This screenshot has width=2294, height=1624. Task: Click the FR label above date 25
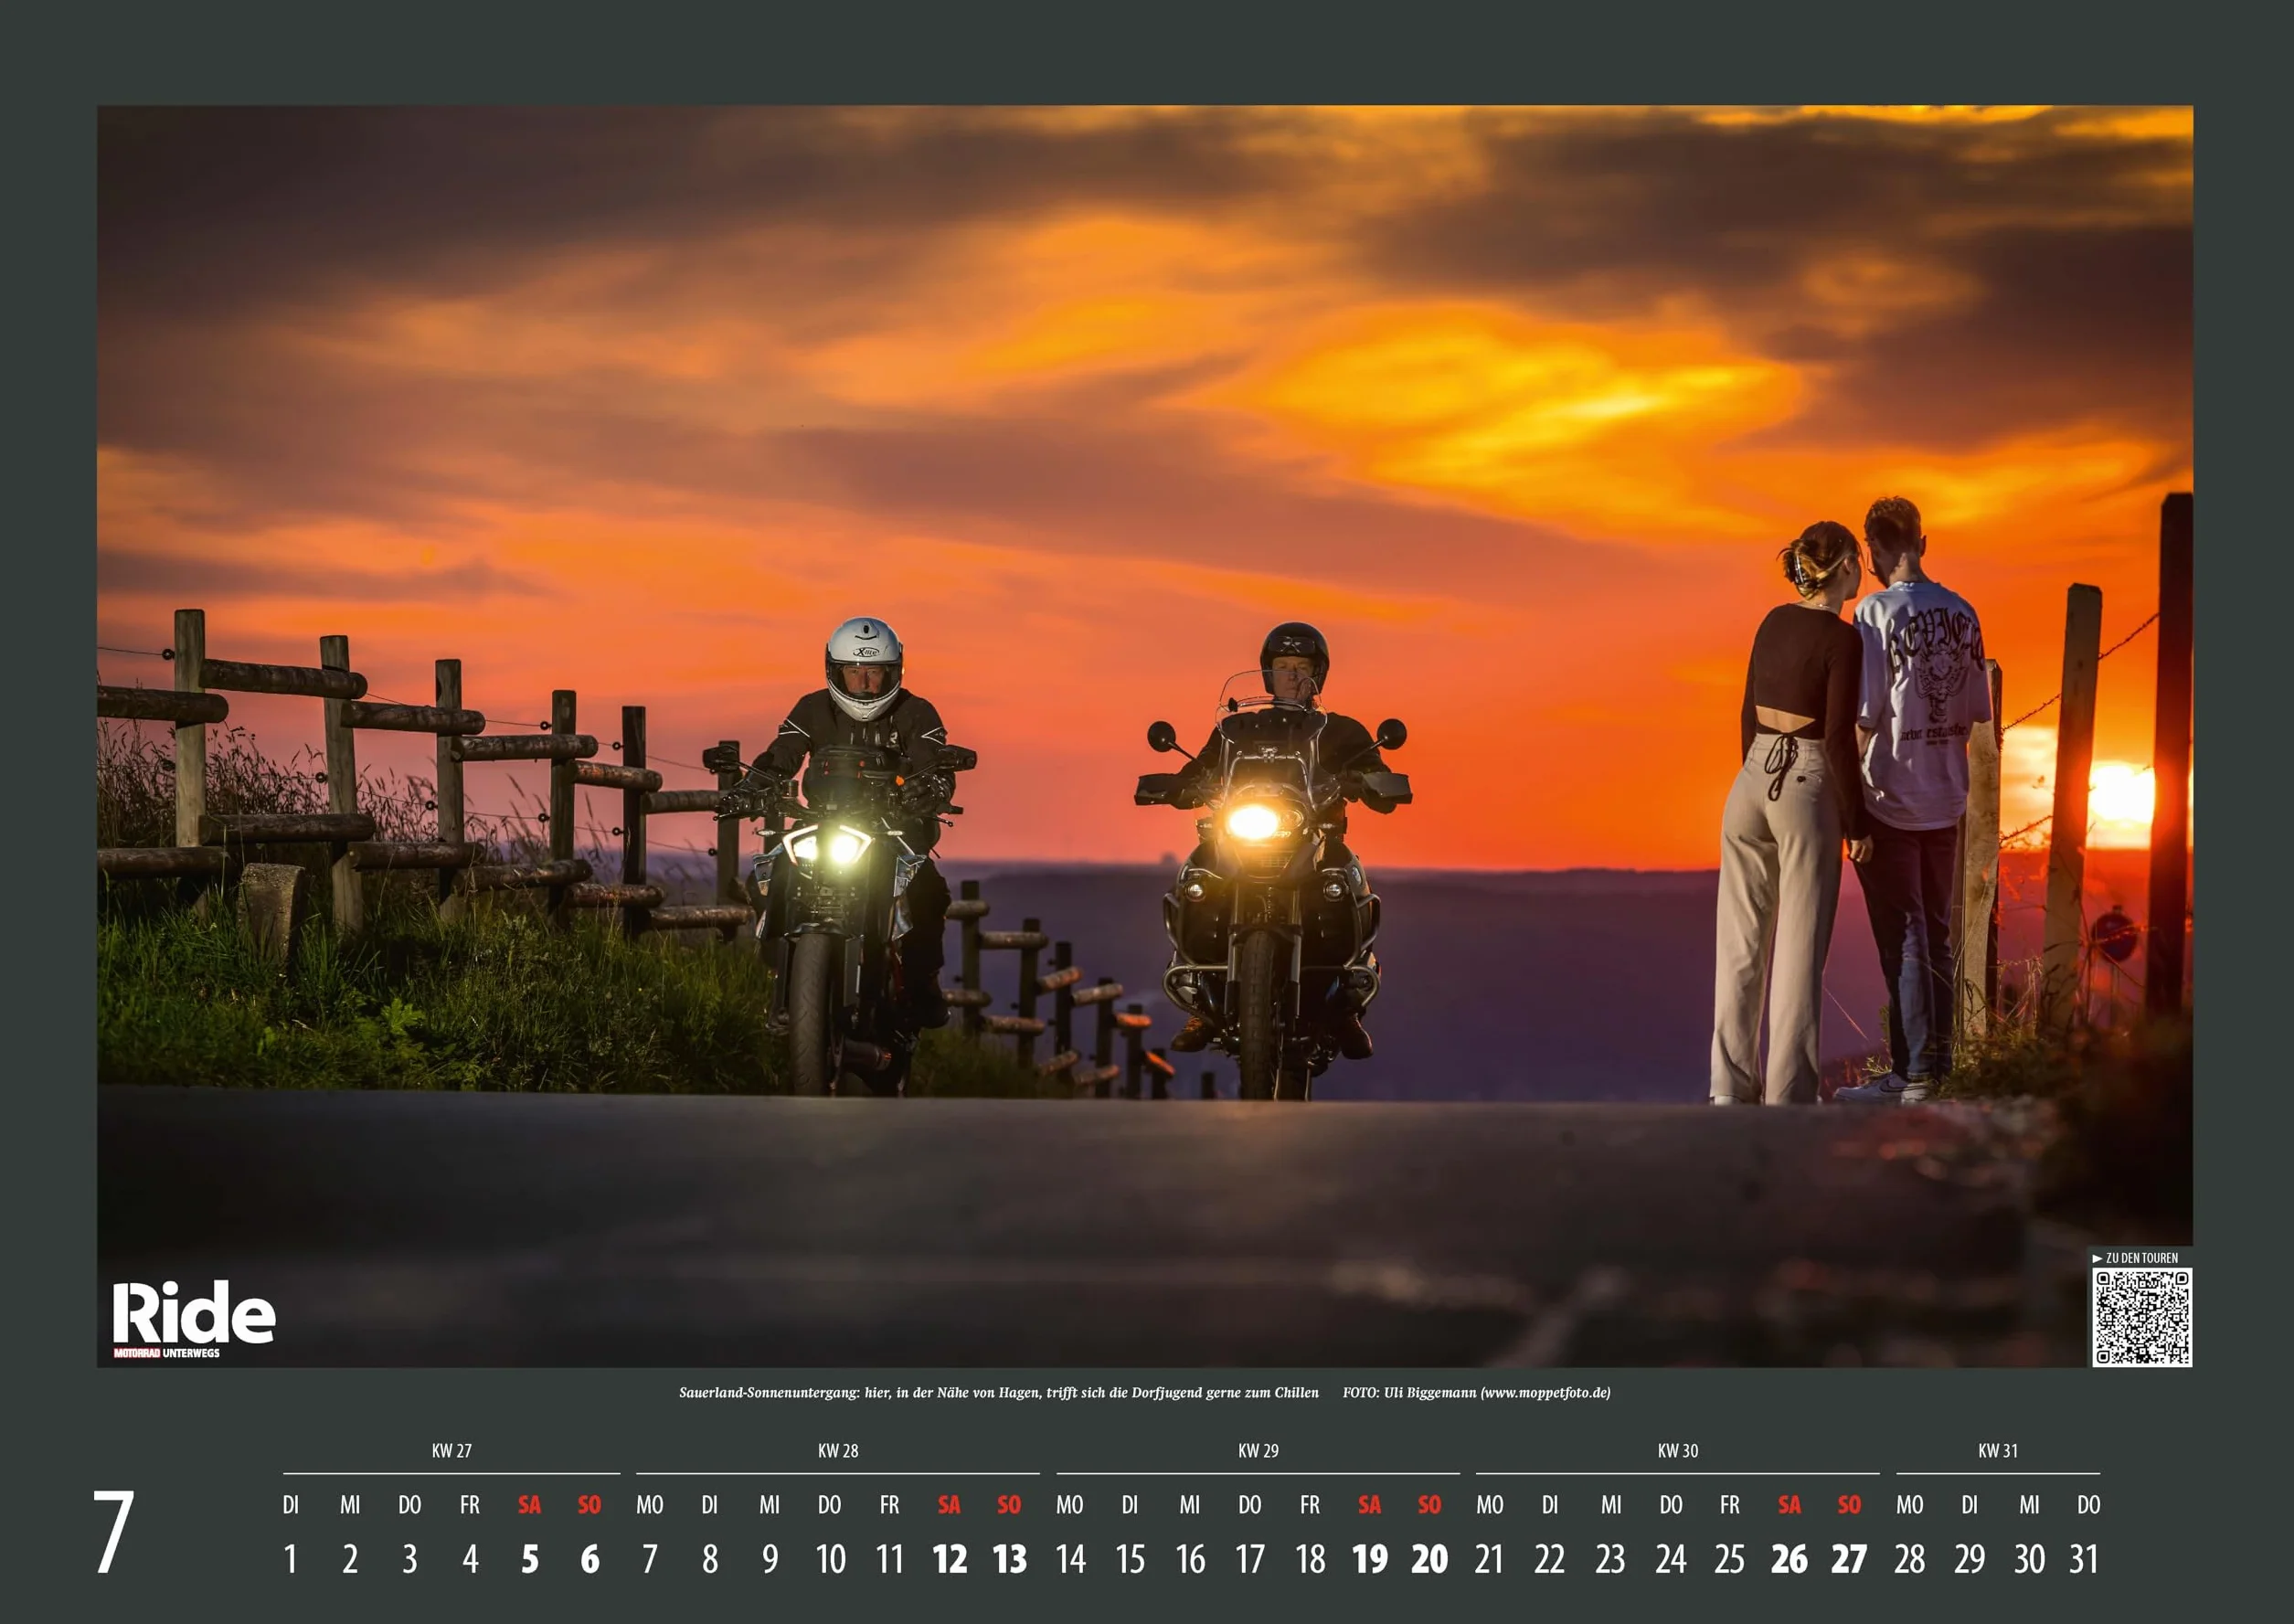1729,1505
